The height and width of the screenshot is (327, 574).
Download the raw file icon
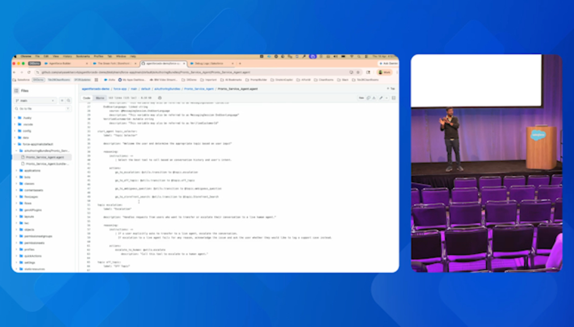374,98
